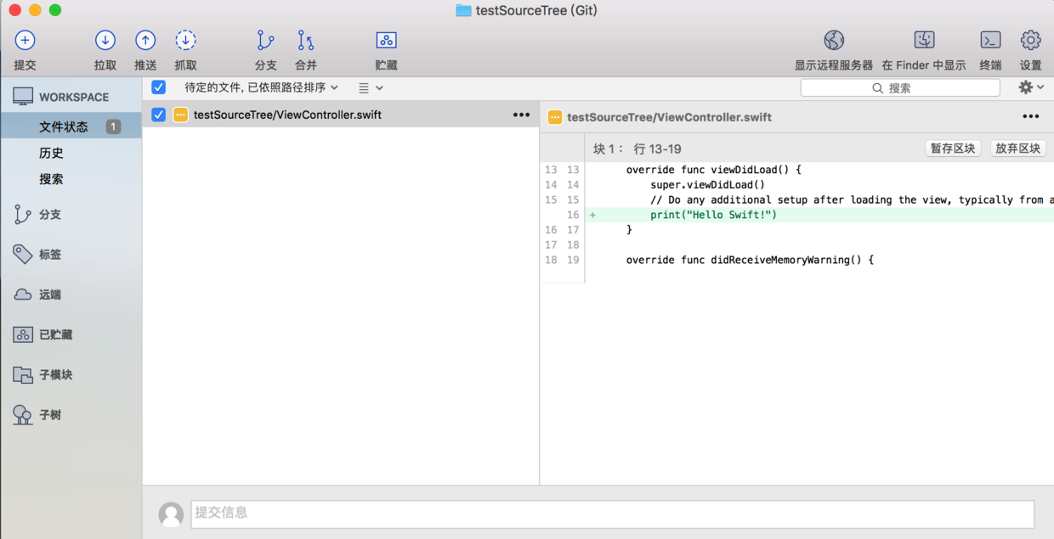Viewport: 1054px width, 539px height.
Task: Click the super.viewDidLoad() code line
Action: coord(707,184)
